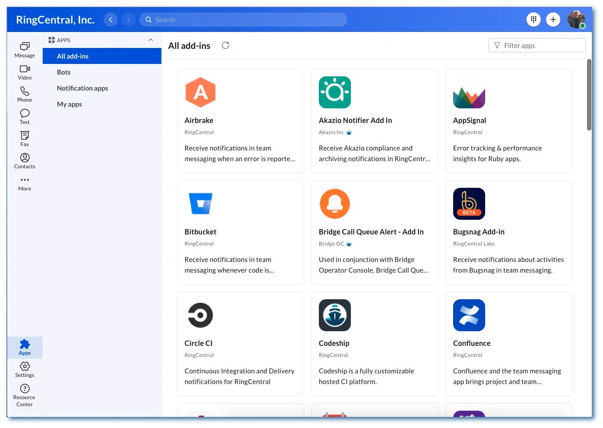
Task: Click the plus new action button
Action: pyautogui.click(x=553, y=20)
